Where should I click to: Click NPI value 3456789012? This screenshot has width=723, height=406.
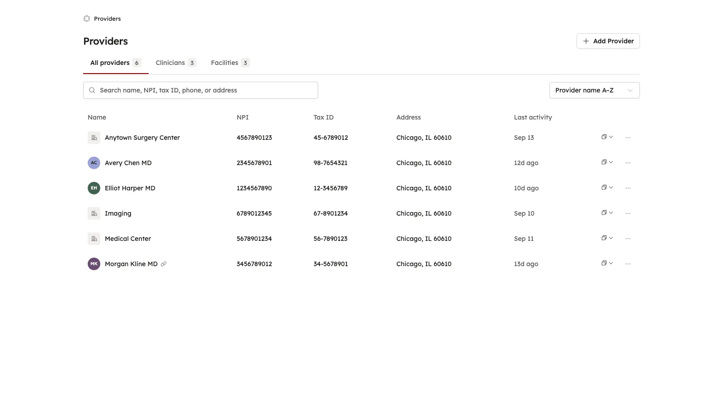pos(254,264)
